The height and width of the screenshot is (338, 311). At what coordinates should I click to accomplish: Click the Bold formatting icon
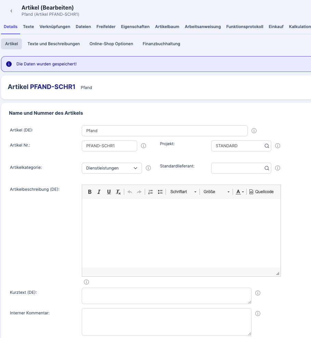tap(90, 192)
